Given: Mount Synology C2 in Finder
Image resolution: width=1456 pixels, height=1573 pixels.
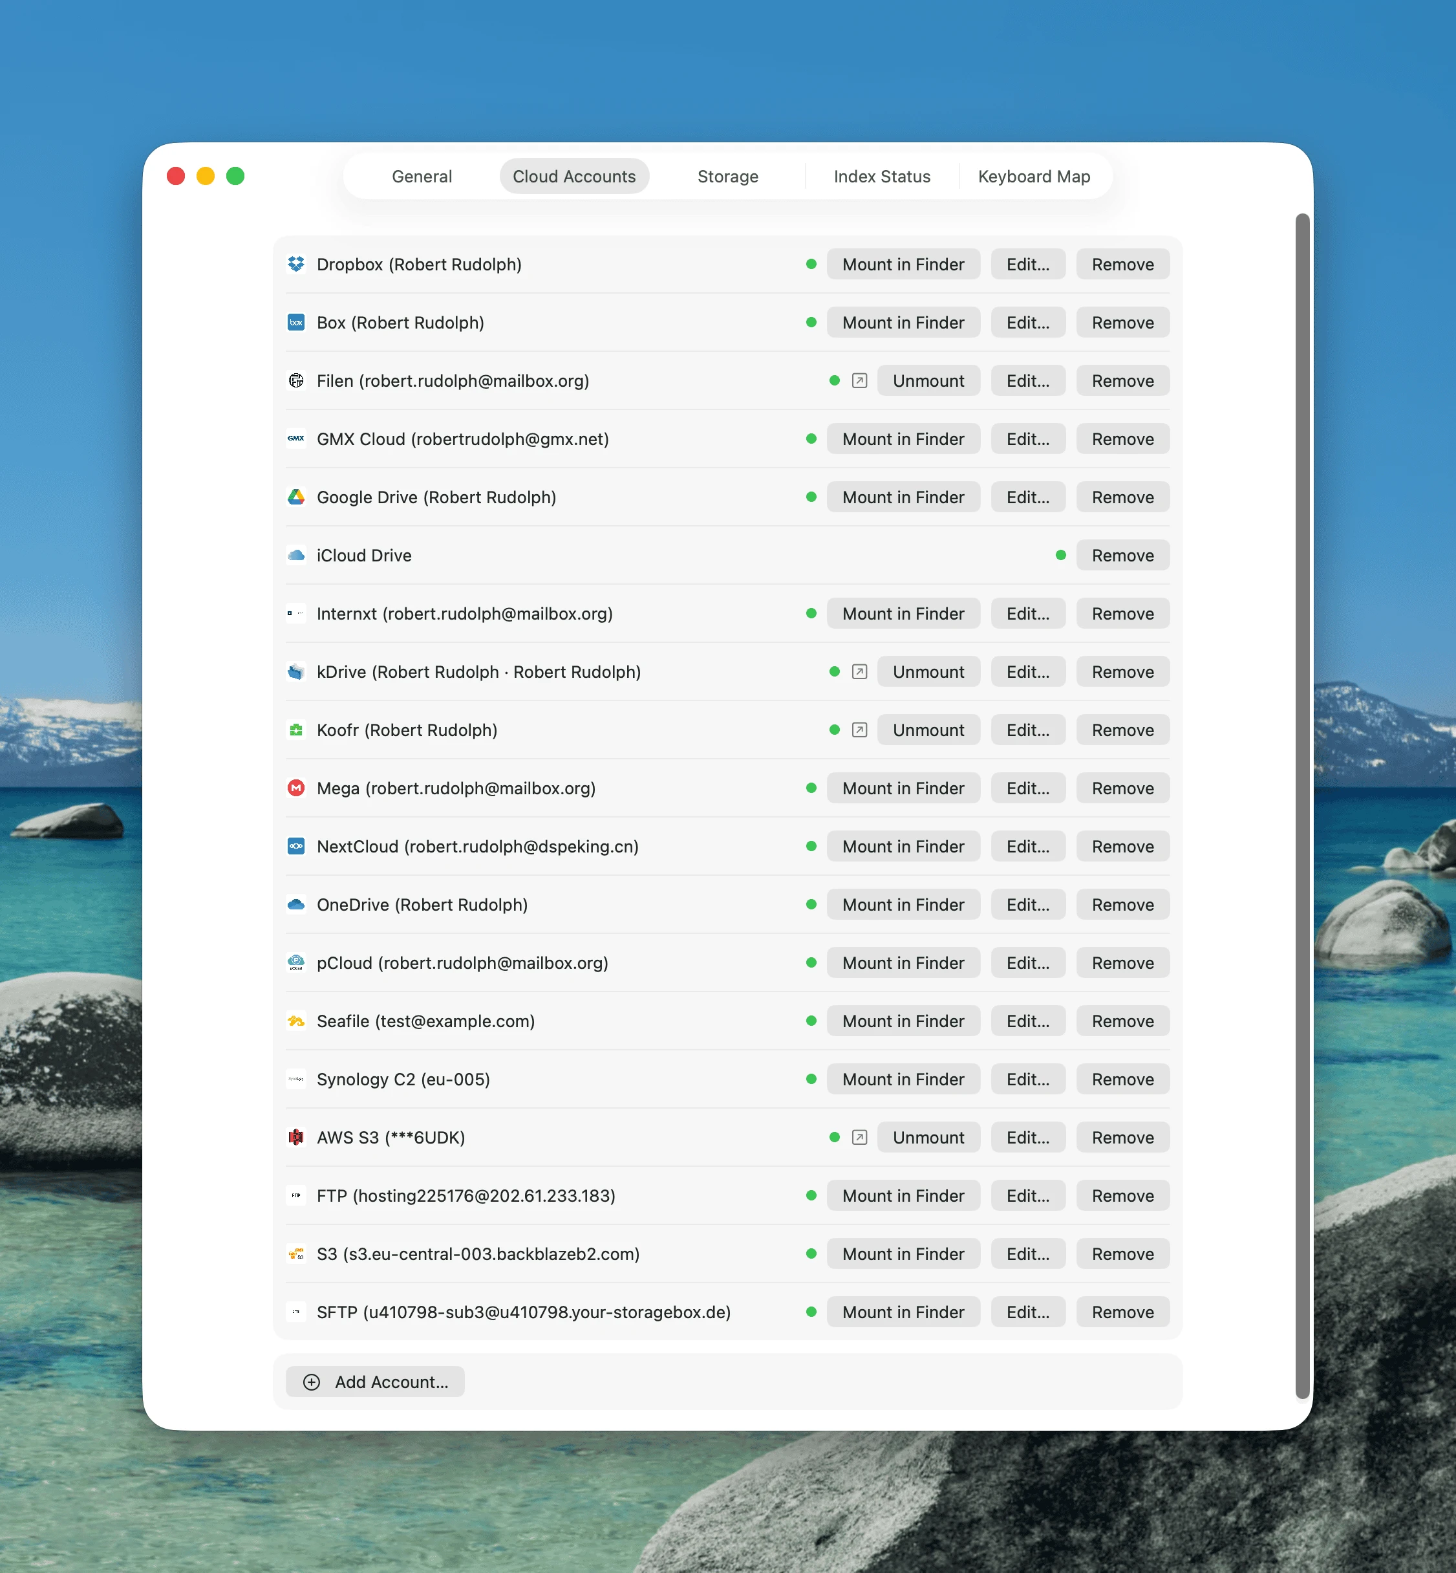Looking at the screenshot, I should point(903,1079).
